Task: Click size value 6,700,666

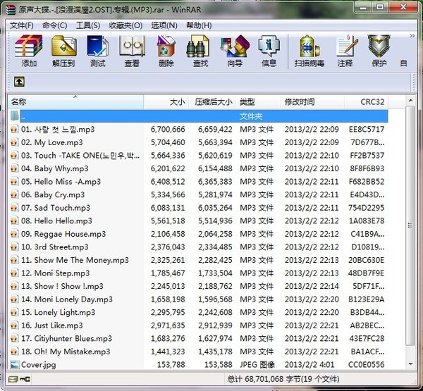Action: (x=168, y=130)
